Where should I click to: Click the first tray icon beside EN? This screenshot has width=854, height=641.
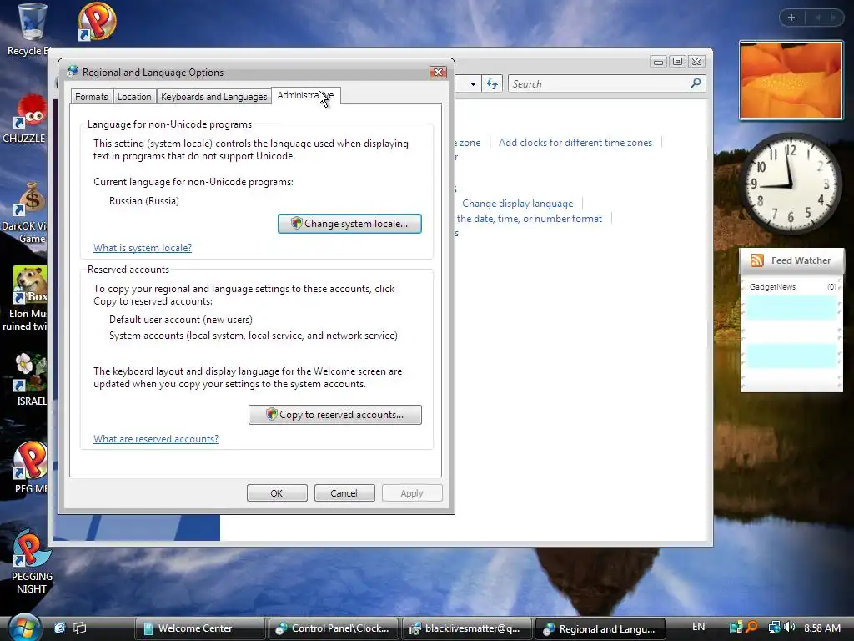pyautogui.click(x=736, y=628)
